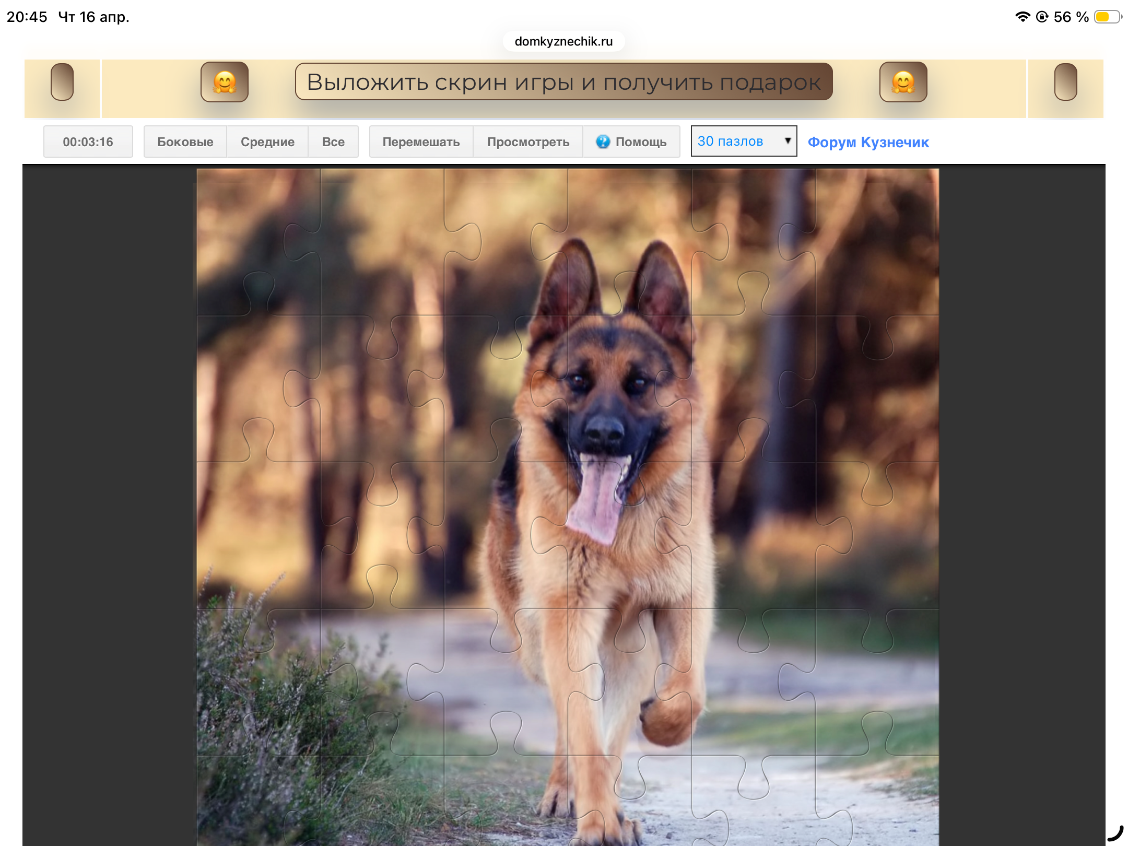Image resolution: width=1128 pixels, height=846 pixels.
Task: Open the Форум Кузнечик link
Action: 868,142
